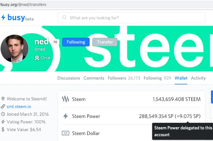Click the 'Joined March 31, 2016' text

[28, 114]
